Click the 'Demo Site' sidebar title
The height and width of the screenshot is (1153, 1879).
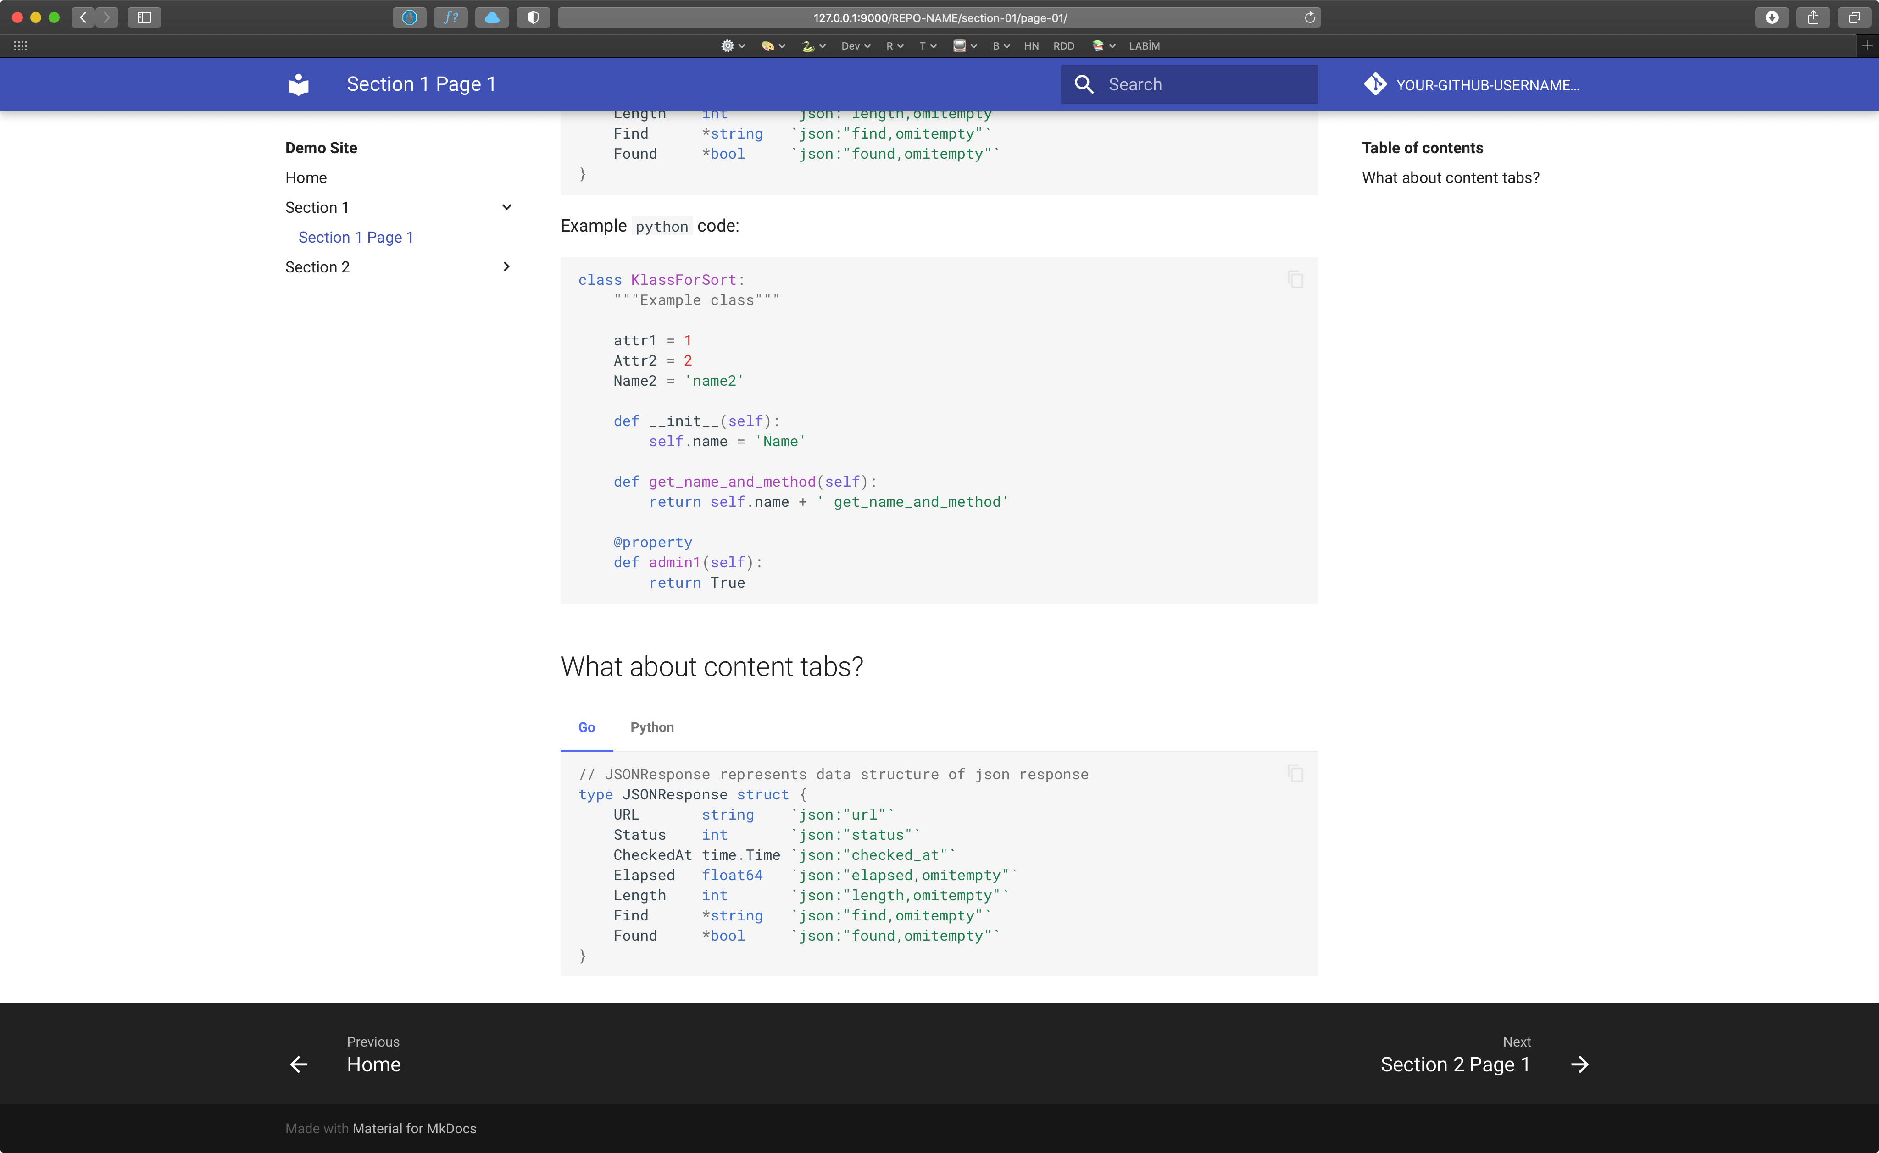pyautogui.click(x=321, y=147)
